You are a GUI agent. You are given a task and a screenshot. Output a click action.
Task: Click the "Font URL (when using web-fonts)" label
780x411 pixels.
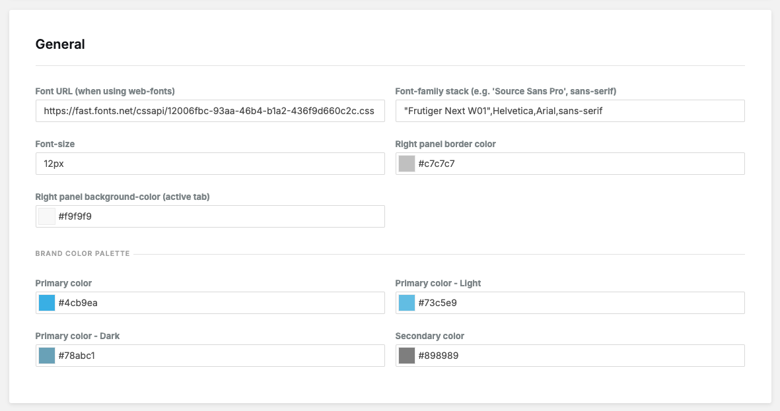[105, 91]
